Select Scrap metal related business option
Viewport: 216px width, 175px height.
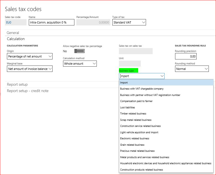coord(166,120)
